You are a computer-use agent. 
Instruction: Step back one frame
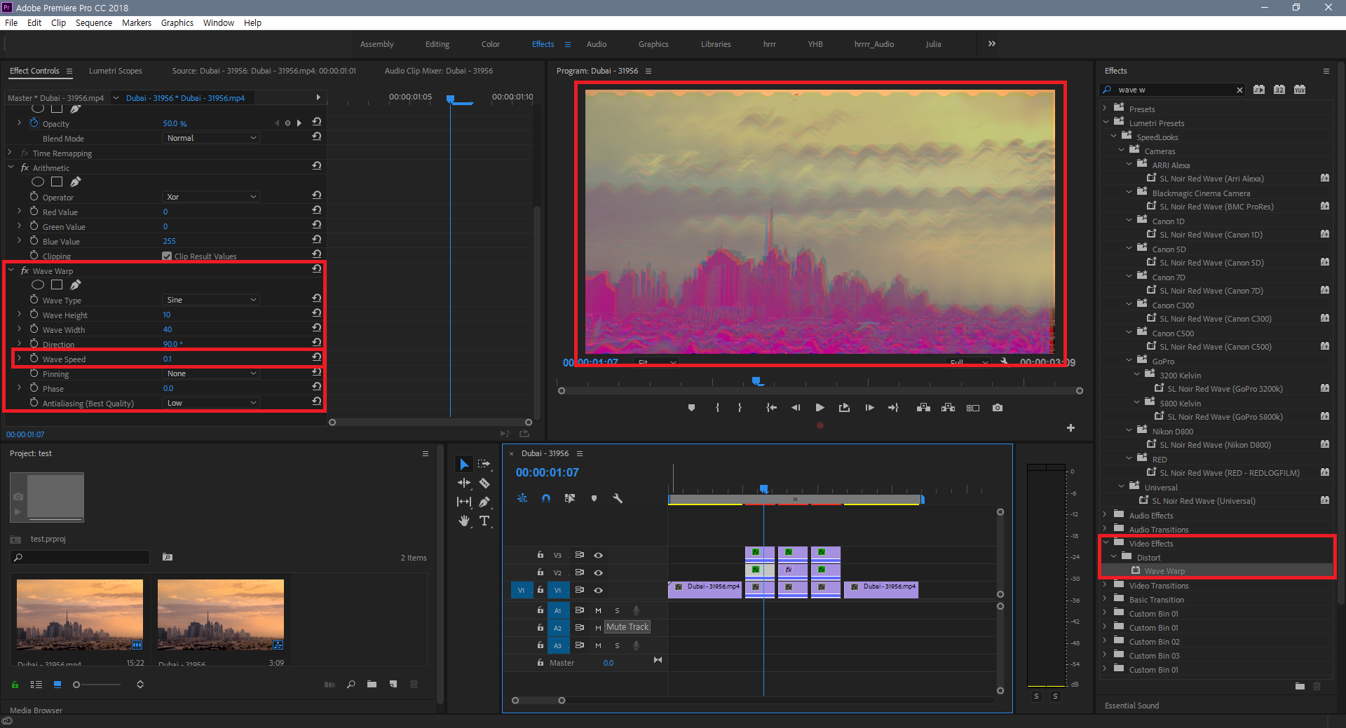tap(796, 408)
